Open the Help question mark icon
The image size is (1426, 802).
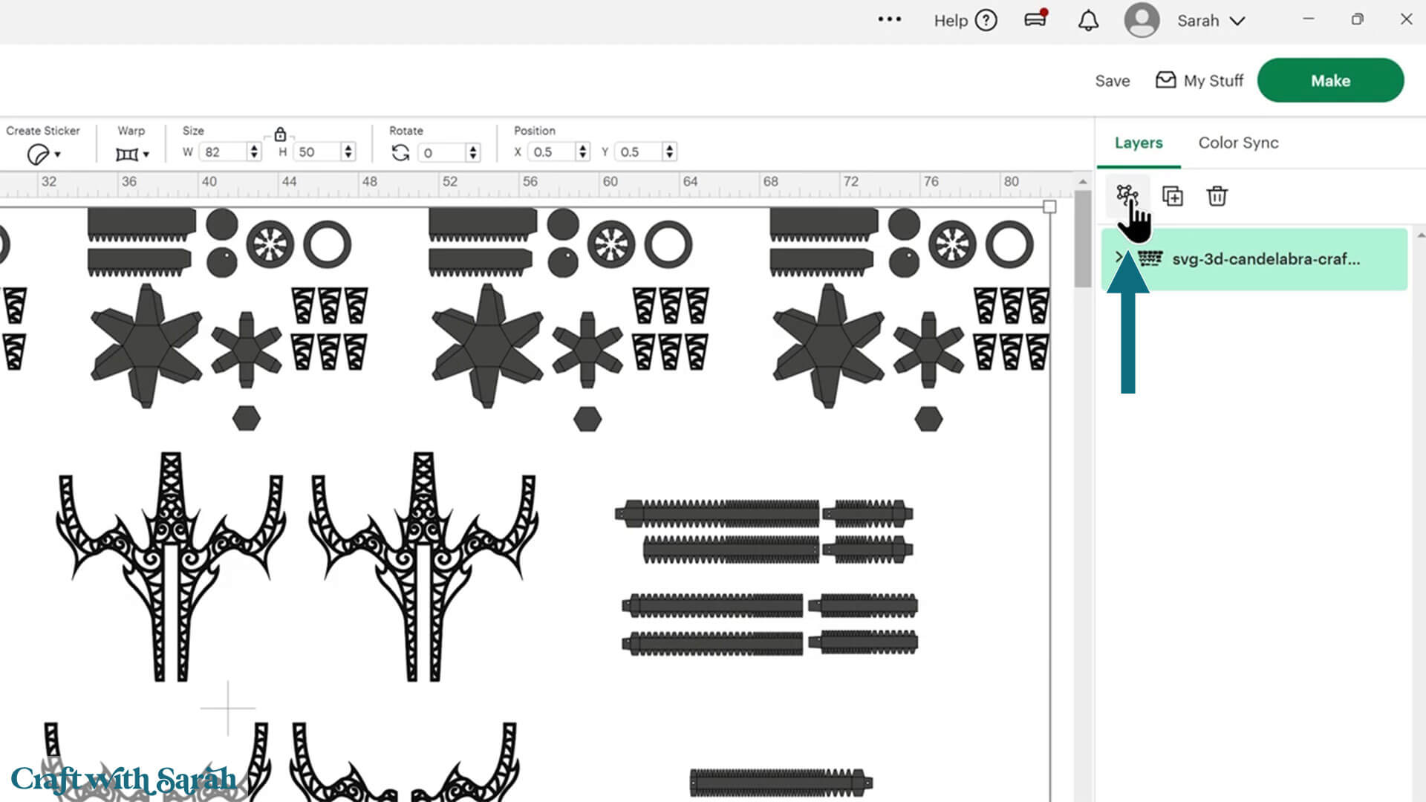tap(986, 21)
